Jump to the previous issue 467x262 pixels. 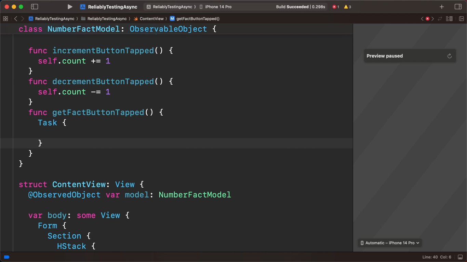[x=422, y=19]
